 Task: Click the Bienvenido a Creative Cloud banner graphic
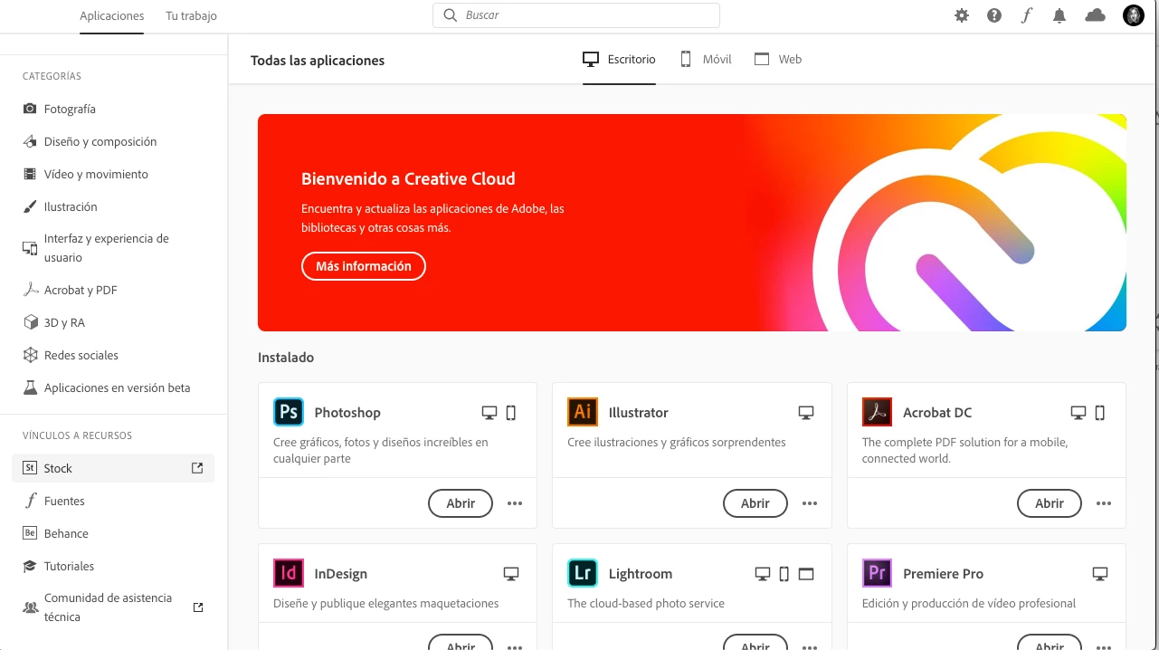(692, 223)
